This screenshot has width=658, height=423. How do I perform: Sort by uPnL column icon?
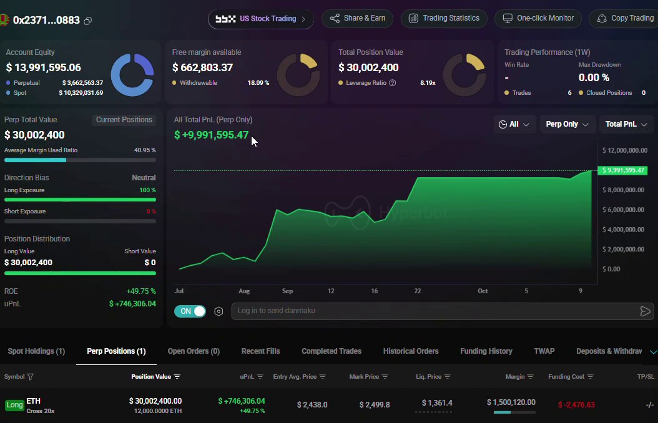pos(260,376)
